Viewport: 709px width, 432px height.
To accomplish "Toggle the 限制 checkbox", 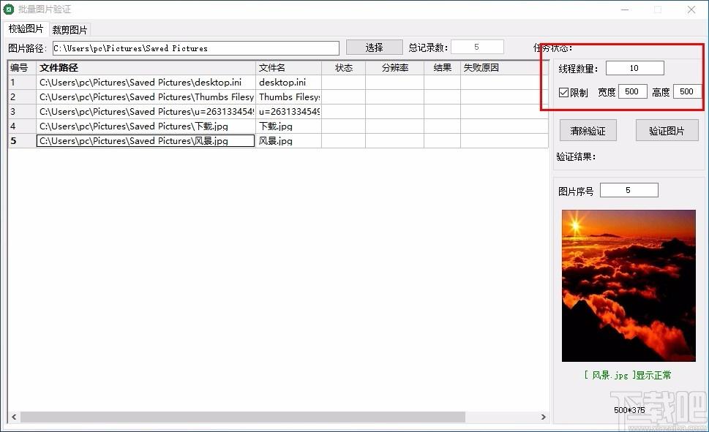I will [x=563, y=93].
